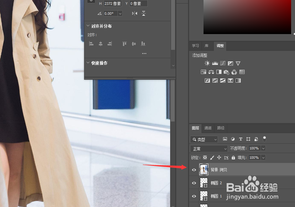Screen dimensions: 295x207
Task: Filter layers by shape layers
Action: tap(248, 139)
